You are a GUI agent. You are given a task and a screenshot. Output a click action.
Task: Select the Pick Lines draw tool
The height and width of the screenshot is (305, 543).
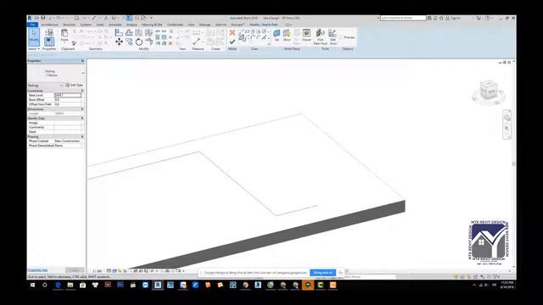242,38
